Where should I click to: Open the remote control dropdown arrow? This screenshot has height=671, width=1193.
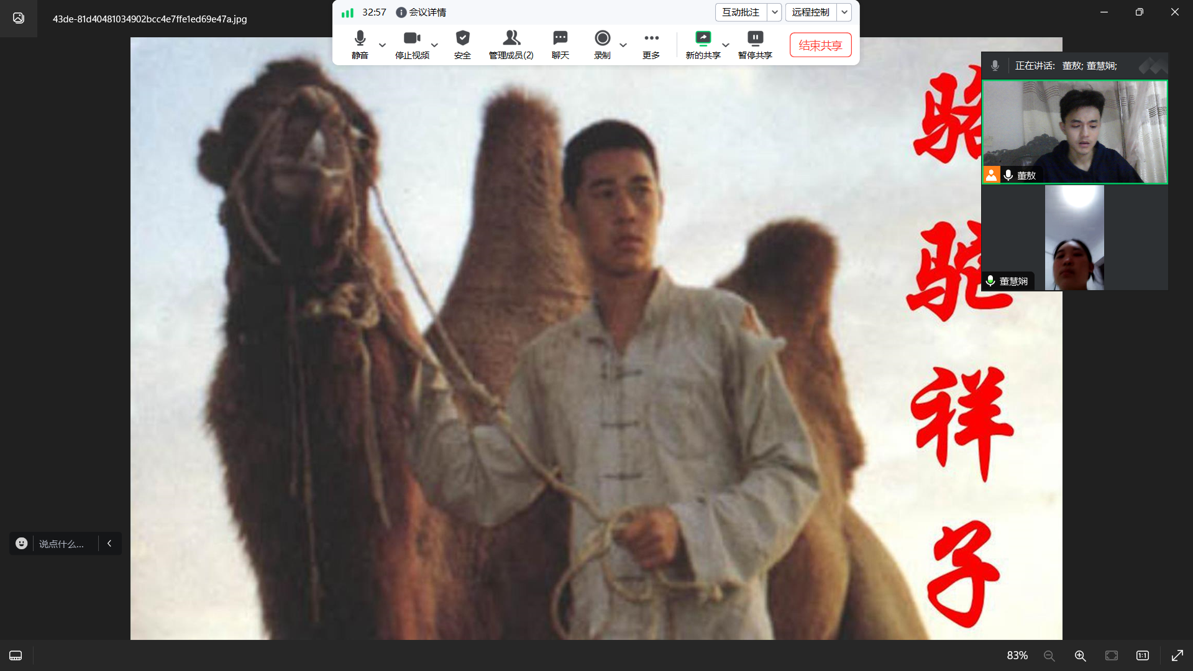[844, 12]
